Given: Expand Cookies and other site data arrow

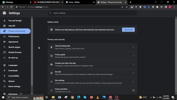Looking at the screenshot, I should pyautogui.click(x=133, y=64).
